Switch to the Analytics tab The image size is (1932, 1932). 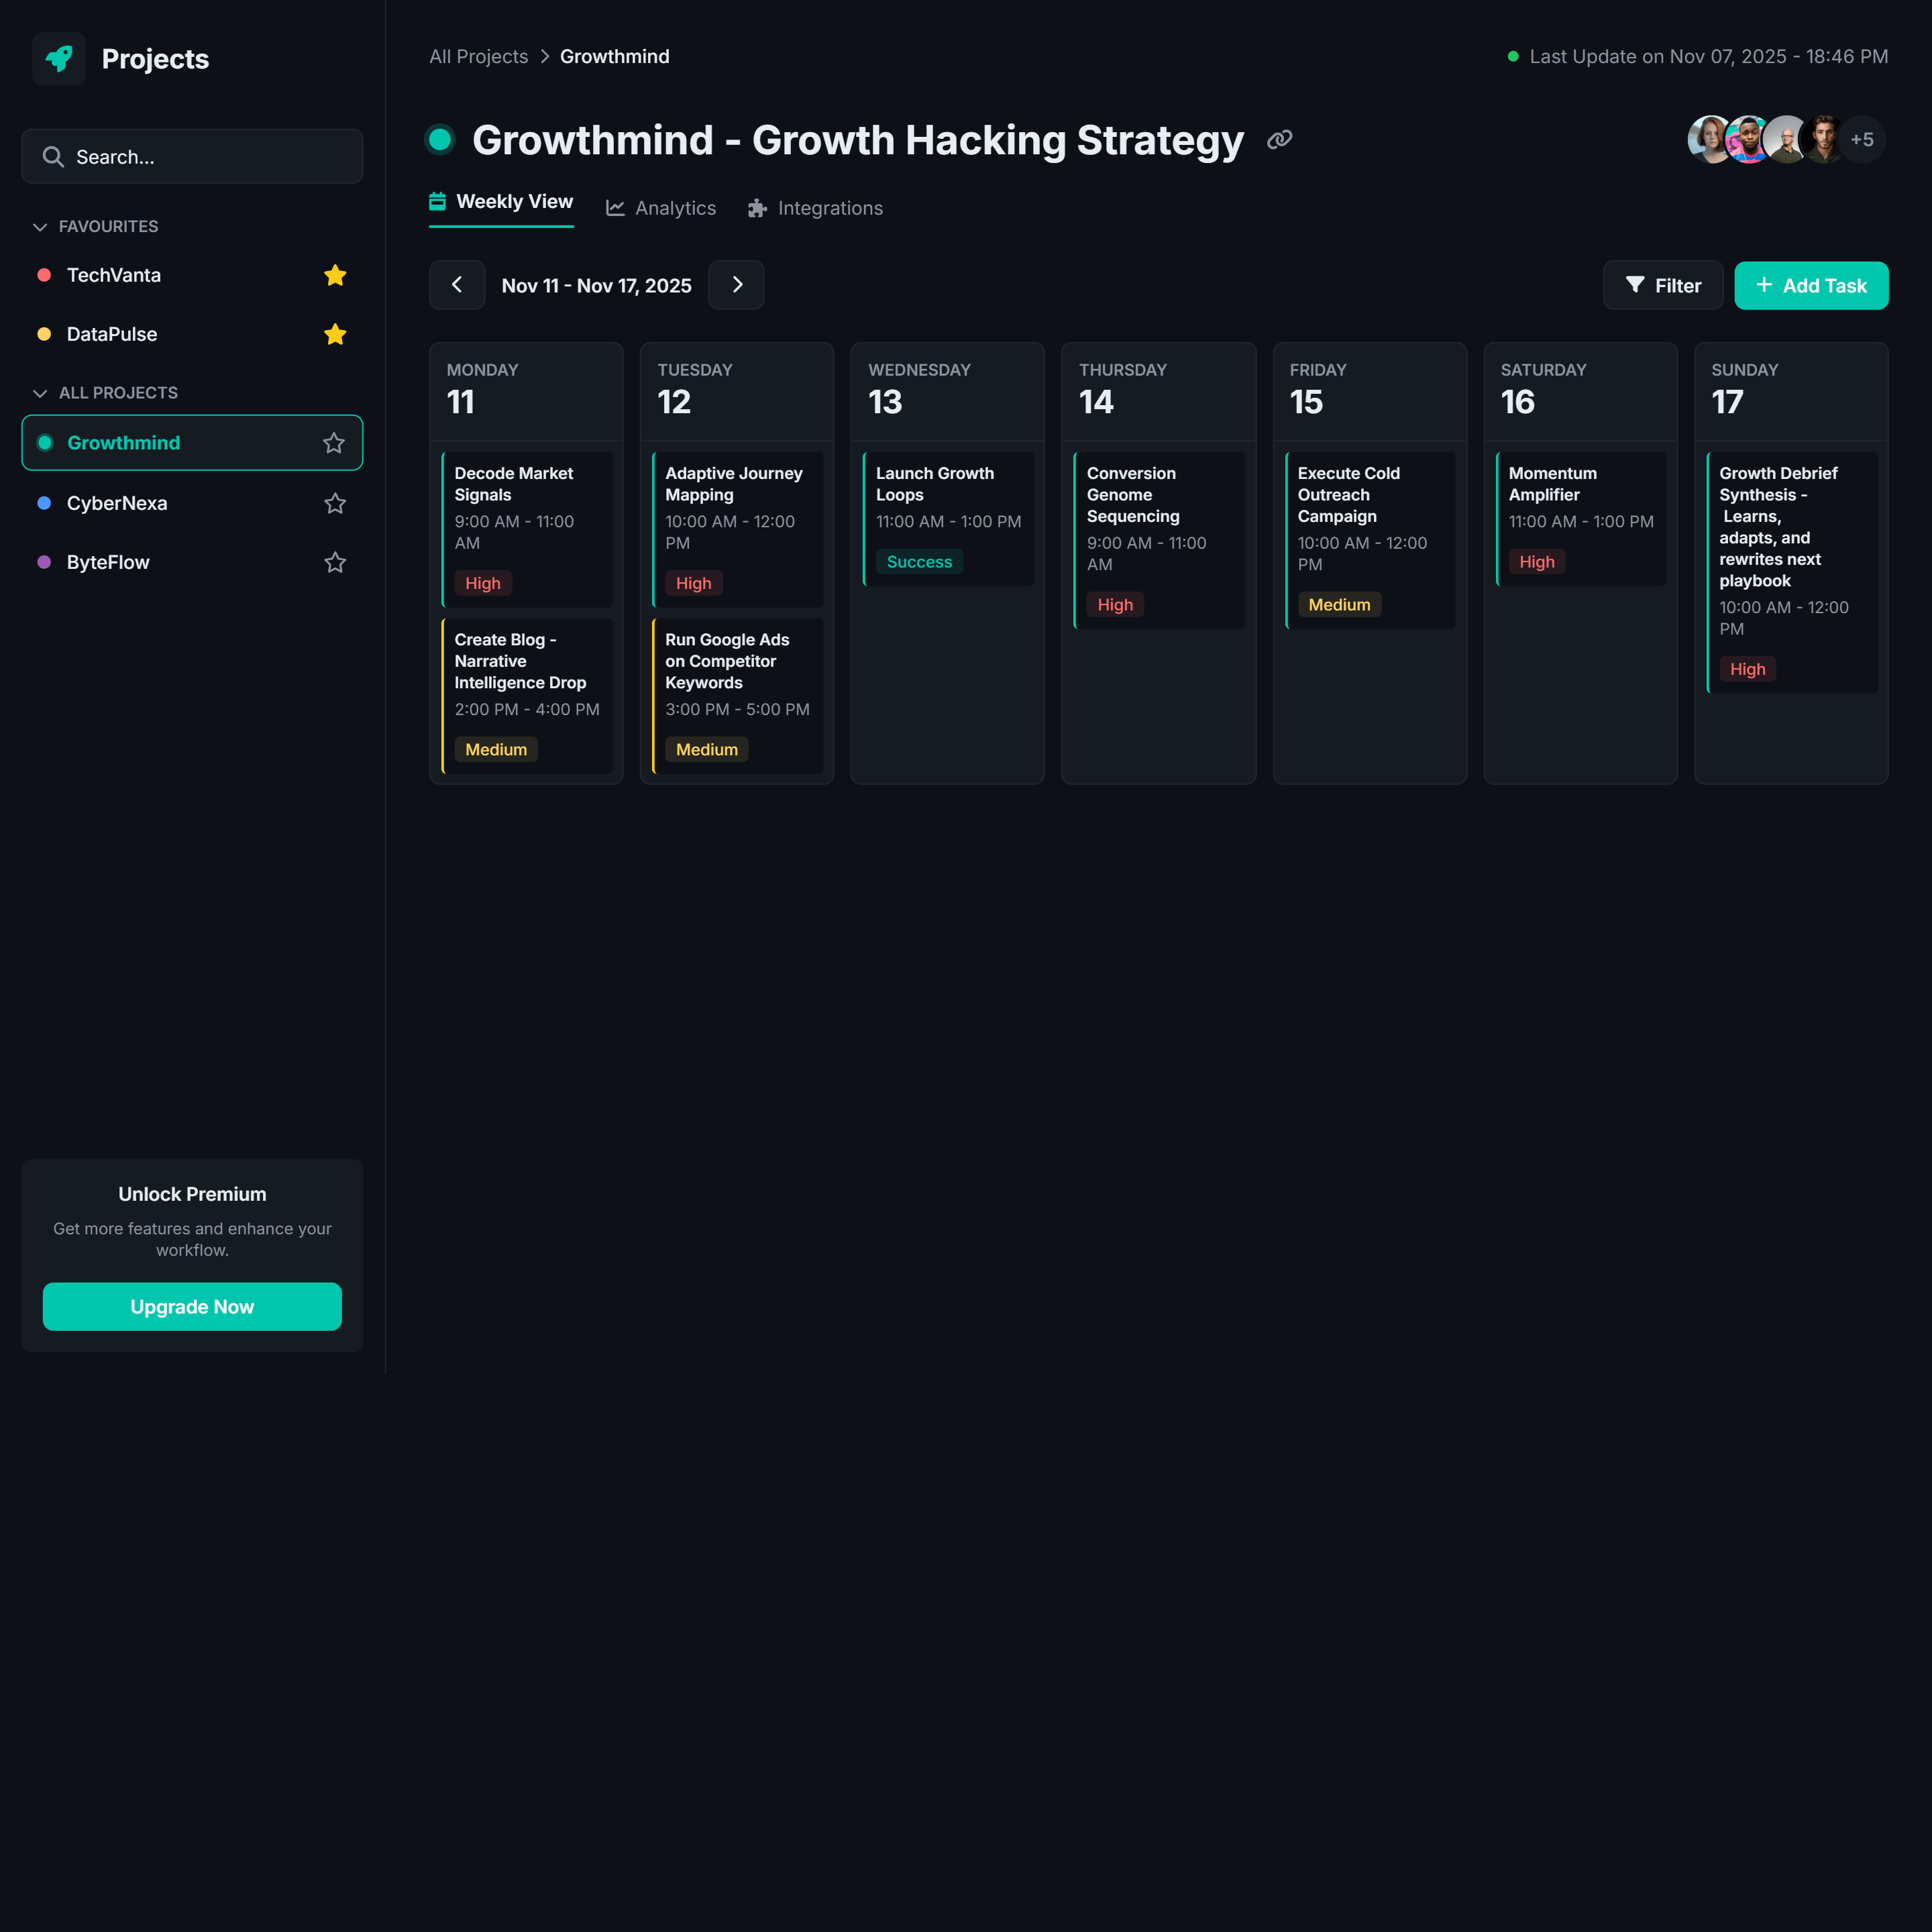[661, 208]
